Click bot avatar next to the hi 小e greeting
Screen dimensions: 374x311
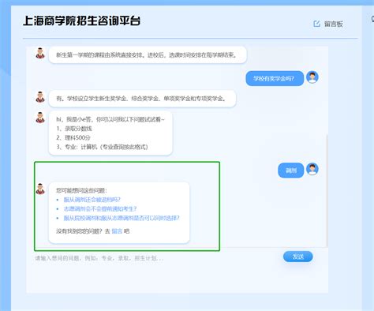[40, 118]
